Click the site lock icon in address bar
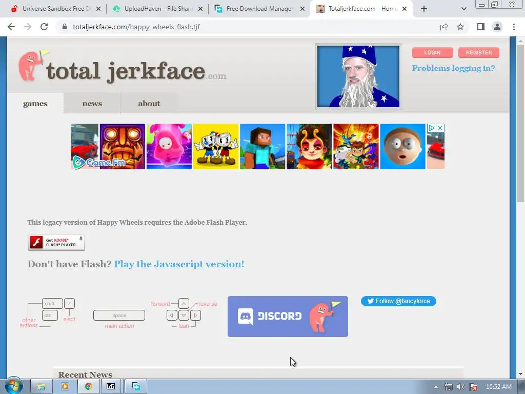Screen dimensions: 525x394 pos(65,27)
